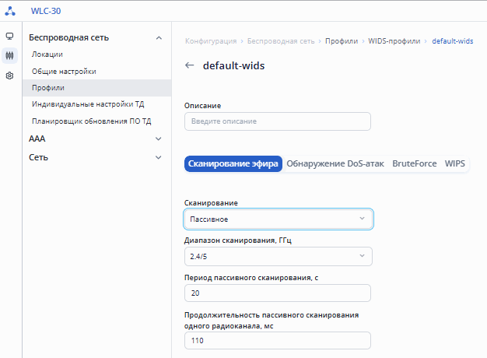Screen dimensions: 487x358
Task: Click the Описание input field
Action: [278, 121]
